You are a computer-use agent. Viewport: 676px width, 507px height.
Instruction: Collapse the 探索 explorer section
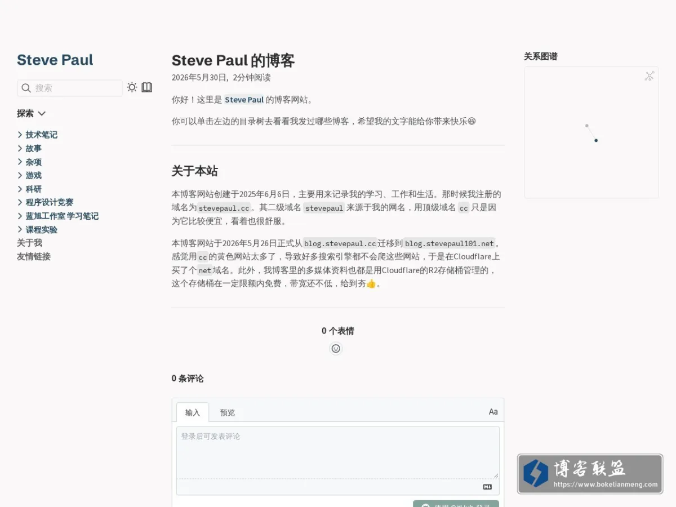[x=32, y=113]
